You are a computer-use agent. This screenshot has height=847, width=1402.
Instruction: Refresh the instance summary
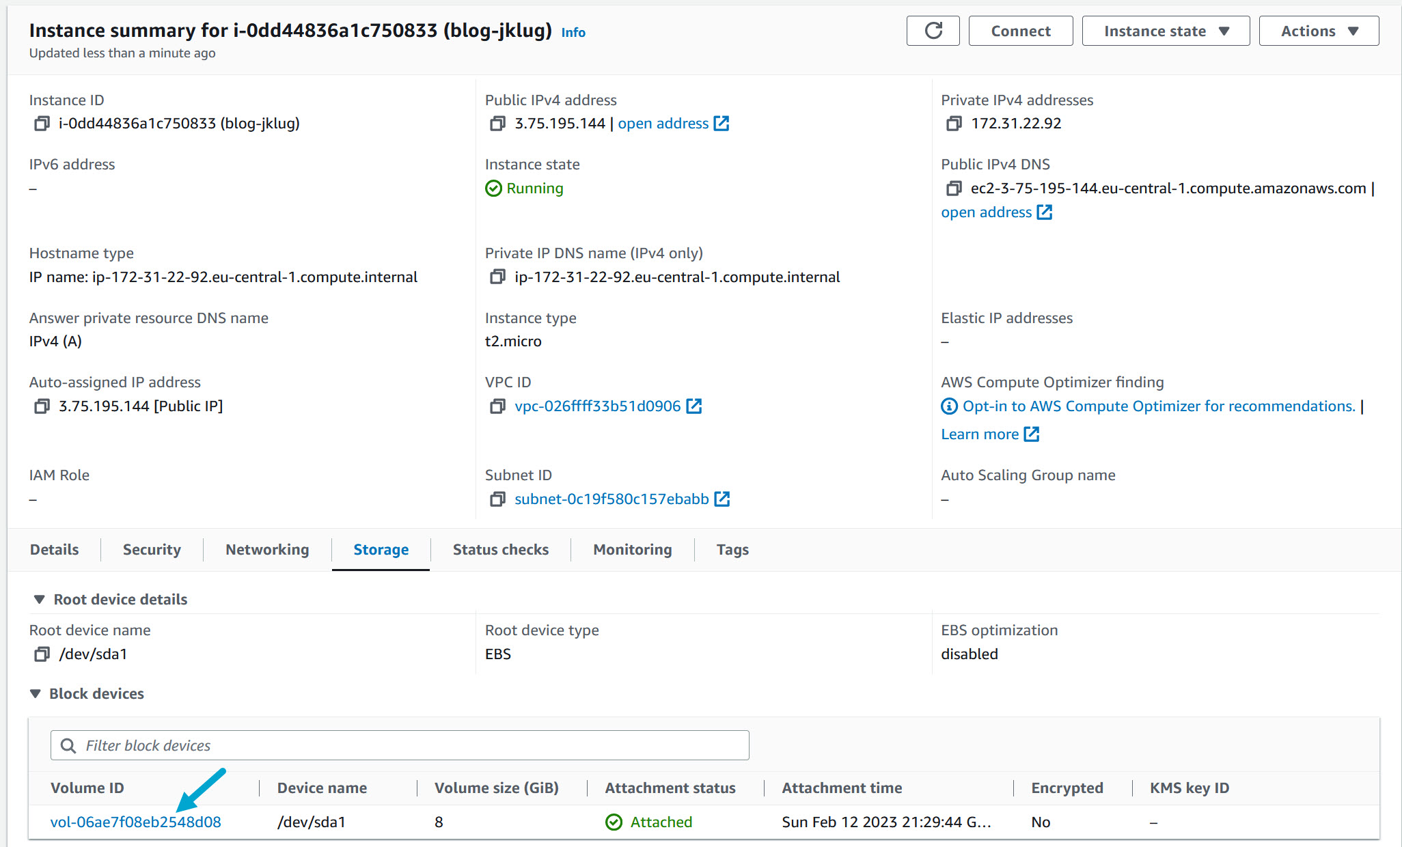pos(933,31)
